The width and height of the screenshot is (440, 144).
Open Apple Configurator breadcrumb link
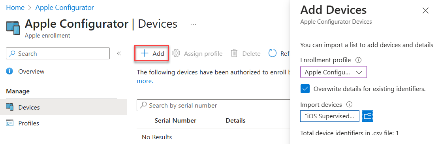[64, 8]
